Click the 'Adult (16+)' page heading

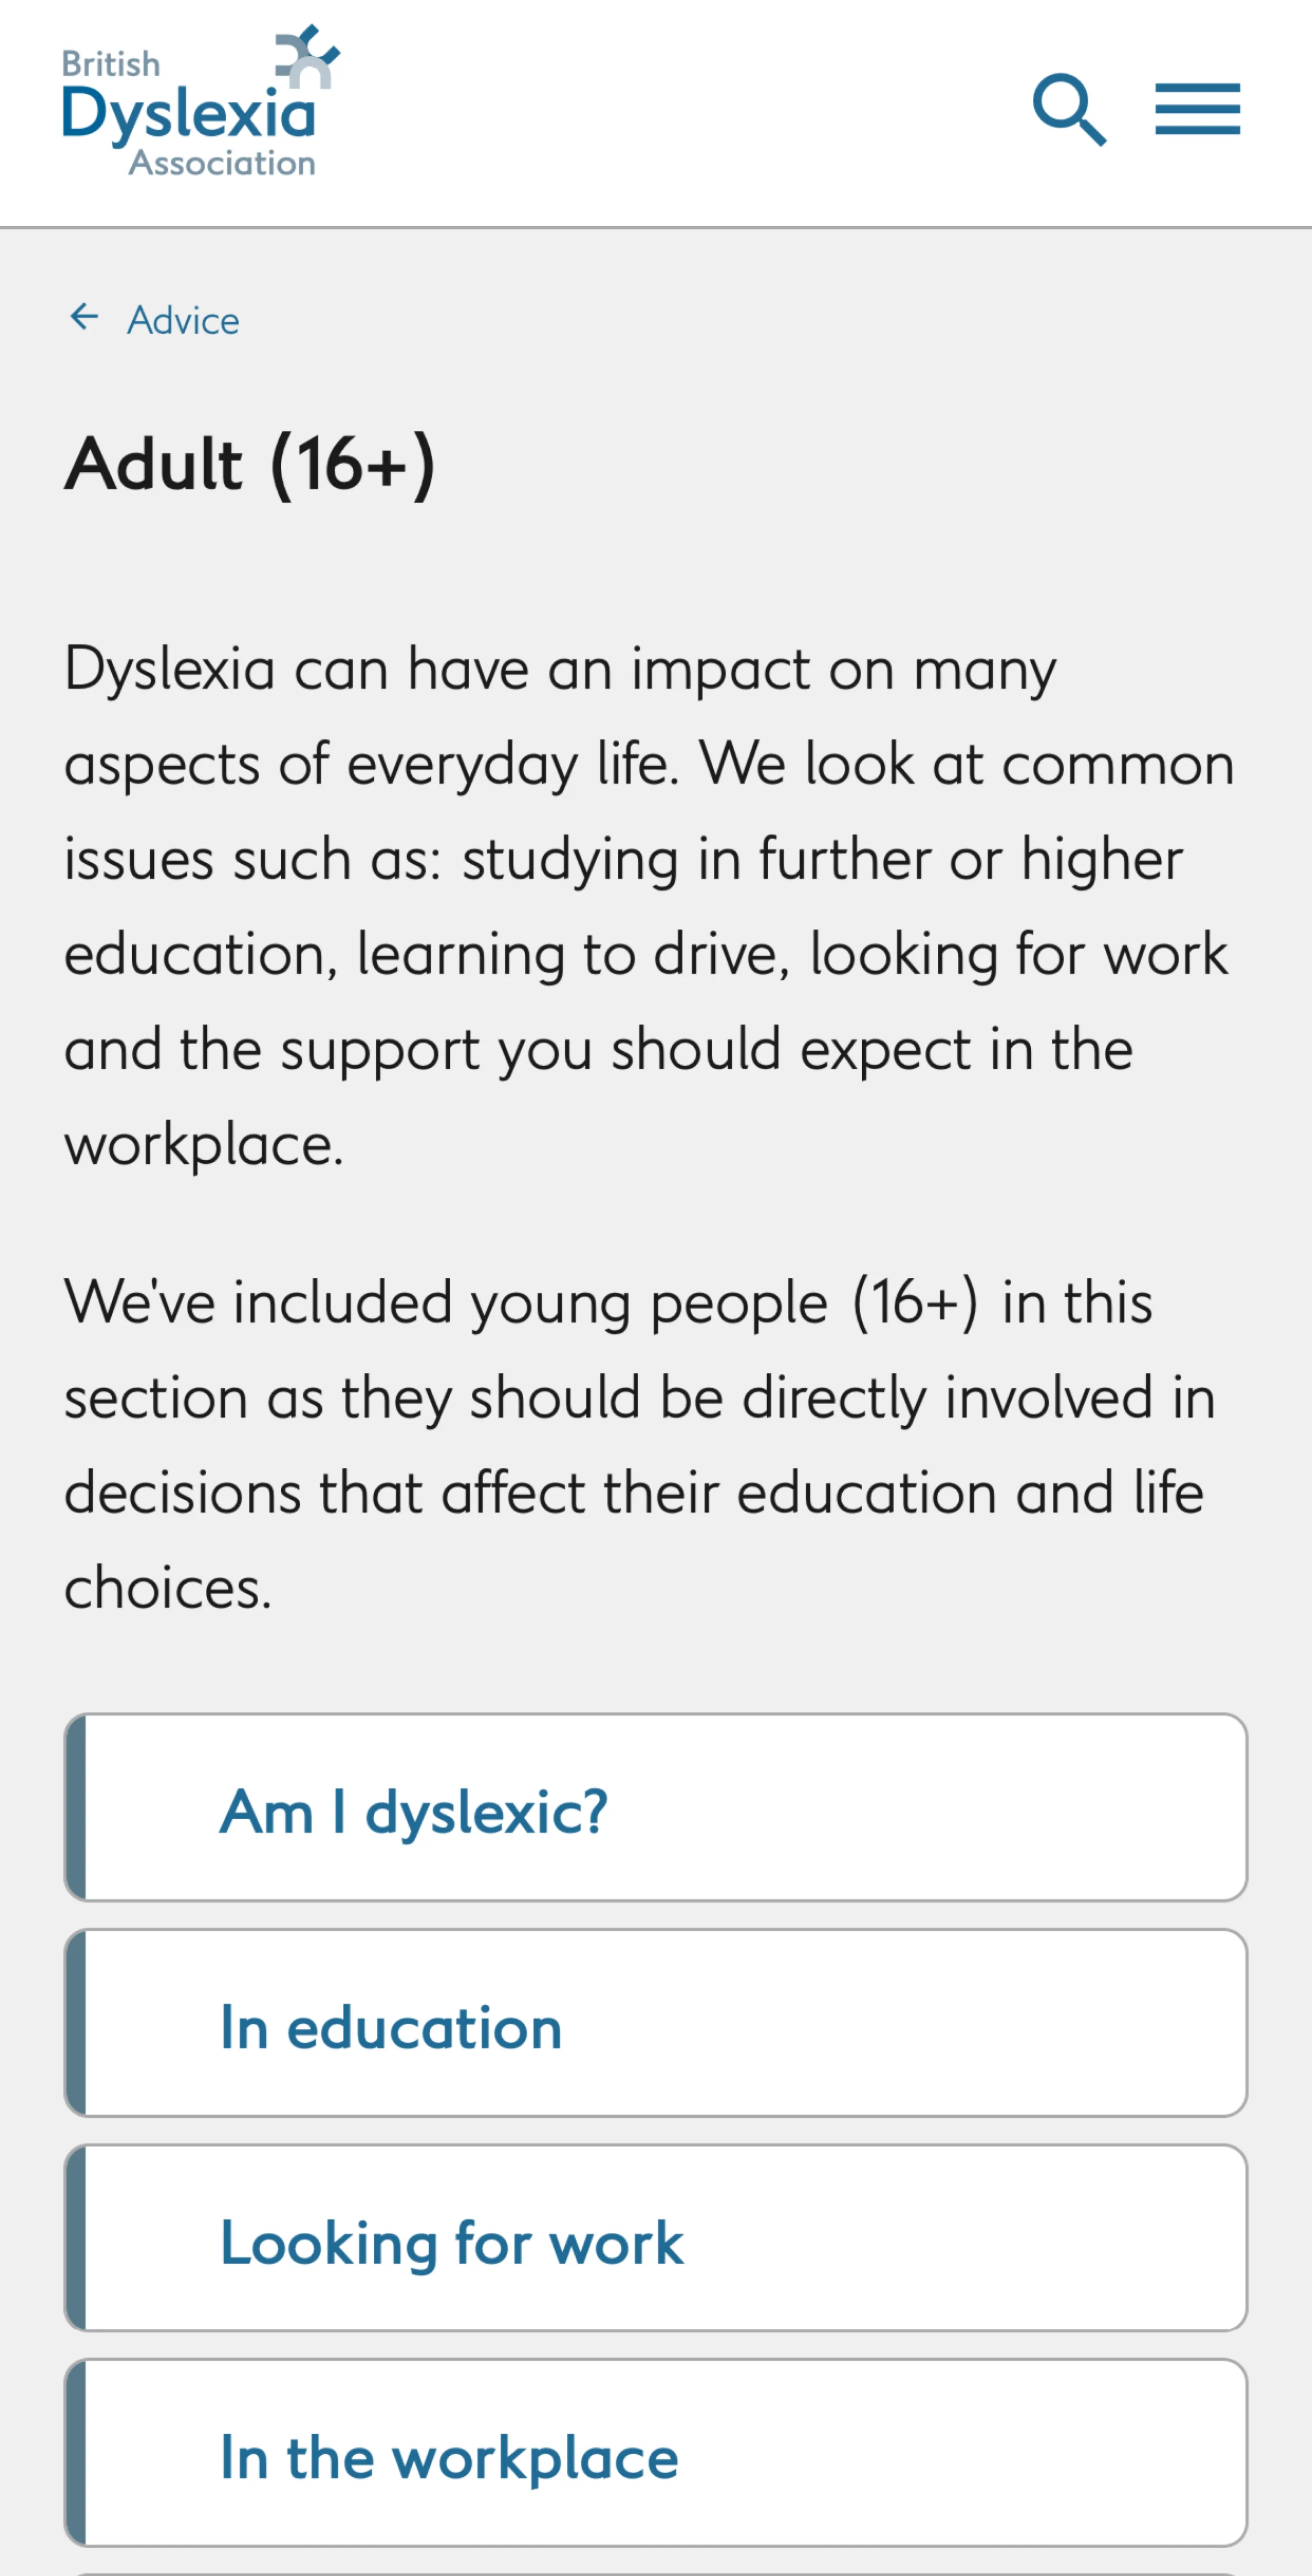pos(250,465)
